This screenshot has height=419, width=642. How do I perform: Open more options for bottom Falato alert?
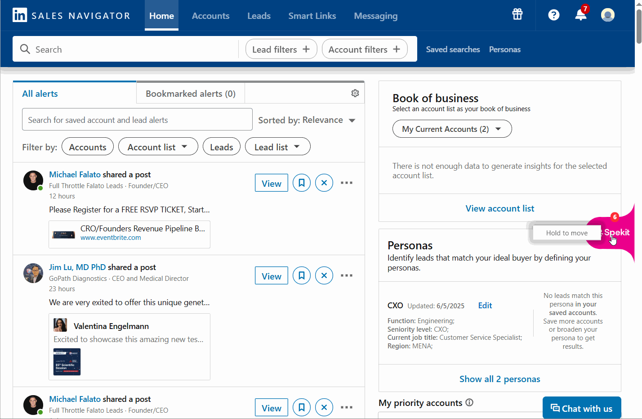coord(347,407)
